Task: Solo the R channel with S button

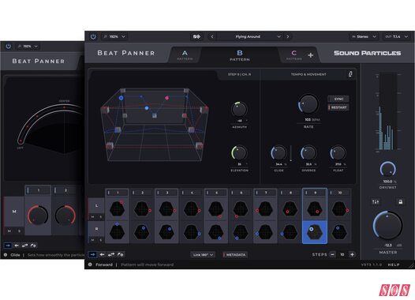Action: click(100, 240)
